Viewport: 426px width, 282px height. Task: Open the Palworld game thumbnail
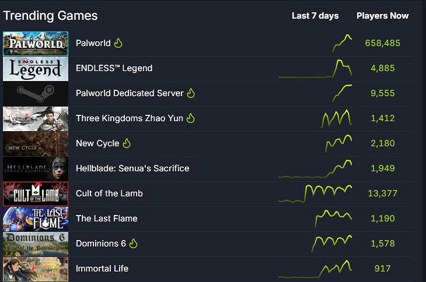[x=36, y=43]
